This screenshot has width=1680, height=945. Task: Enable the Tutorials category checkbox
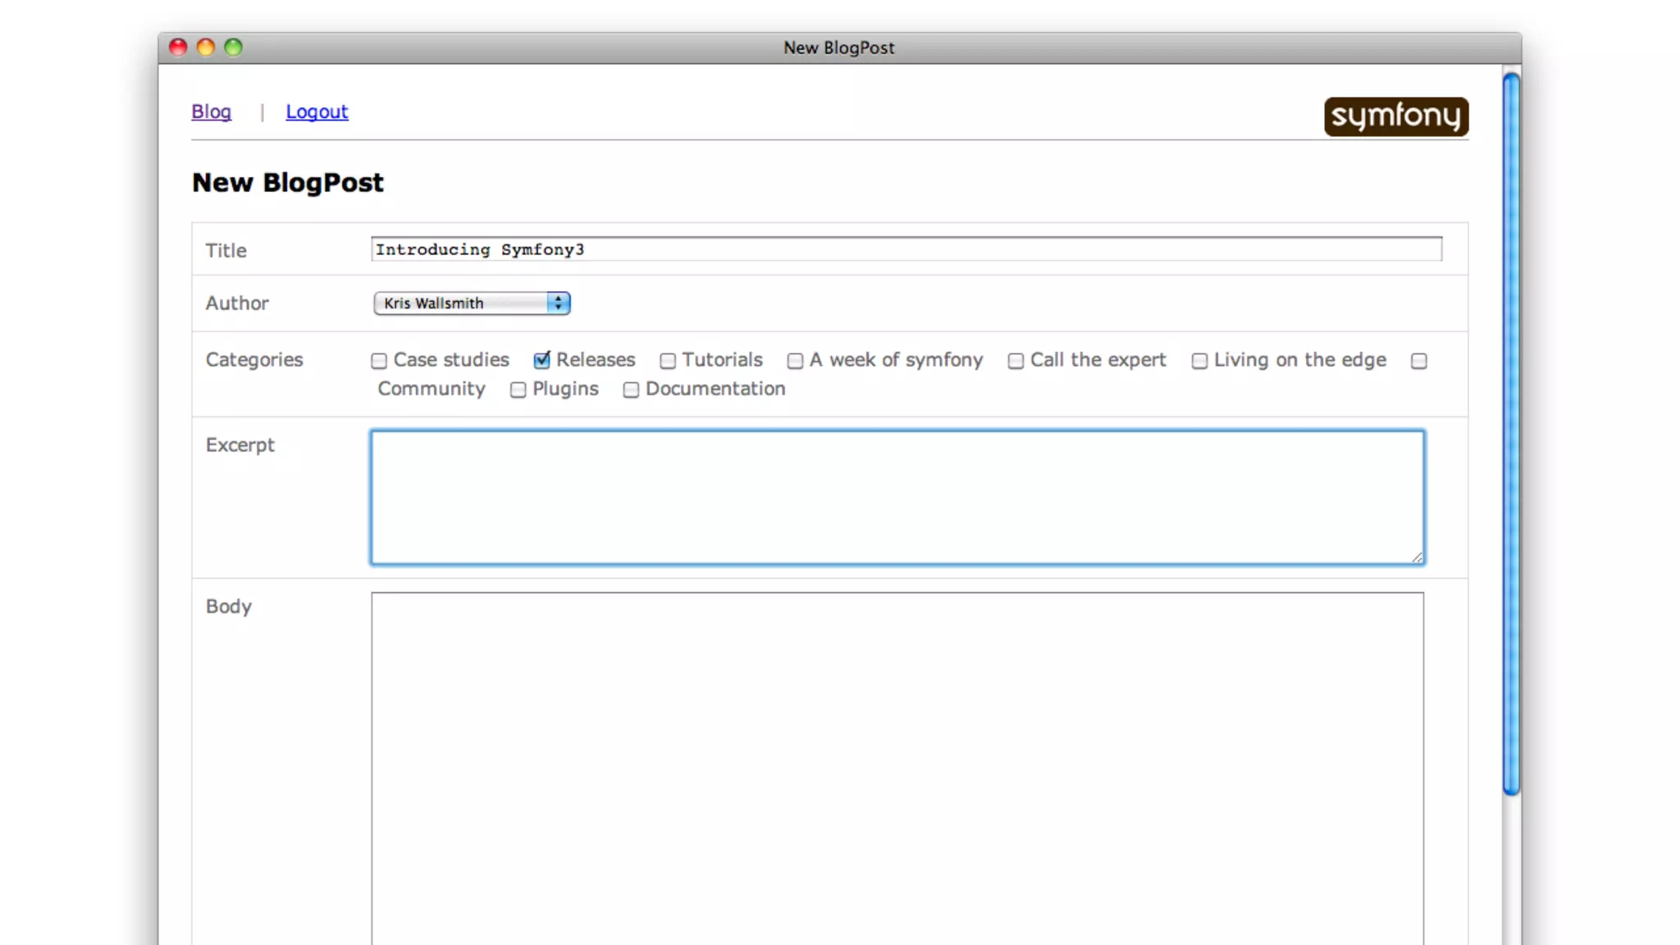[668, 361]
